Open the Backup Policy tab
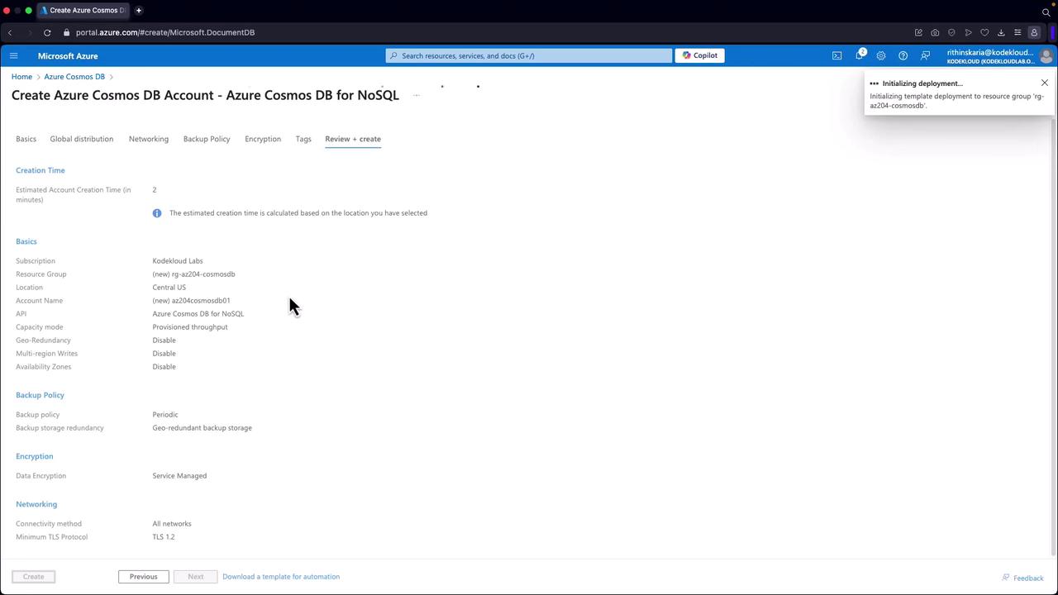The image size is (1058, 595). (x=207, y=139)
